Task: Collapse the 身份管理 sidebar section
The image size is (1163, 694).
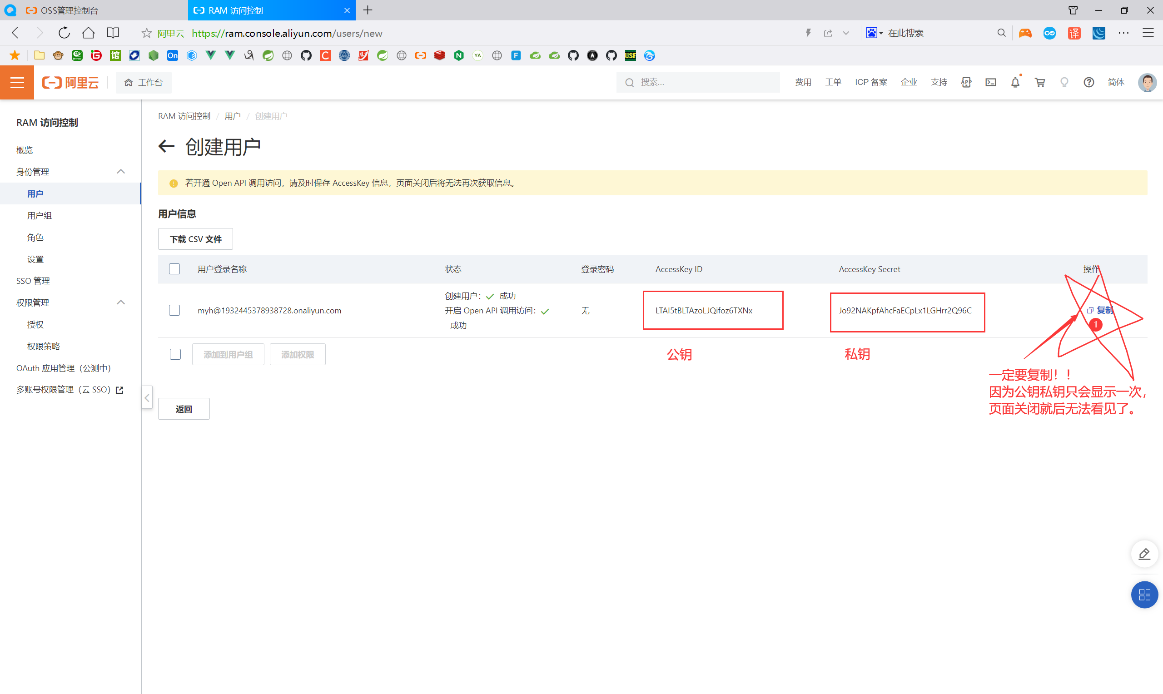Action: (121, 172)
